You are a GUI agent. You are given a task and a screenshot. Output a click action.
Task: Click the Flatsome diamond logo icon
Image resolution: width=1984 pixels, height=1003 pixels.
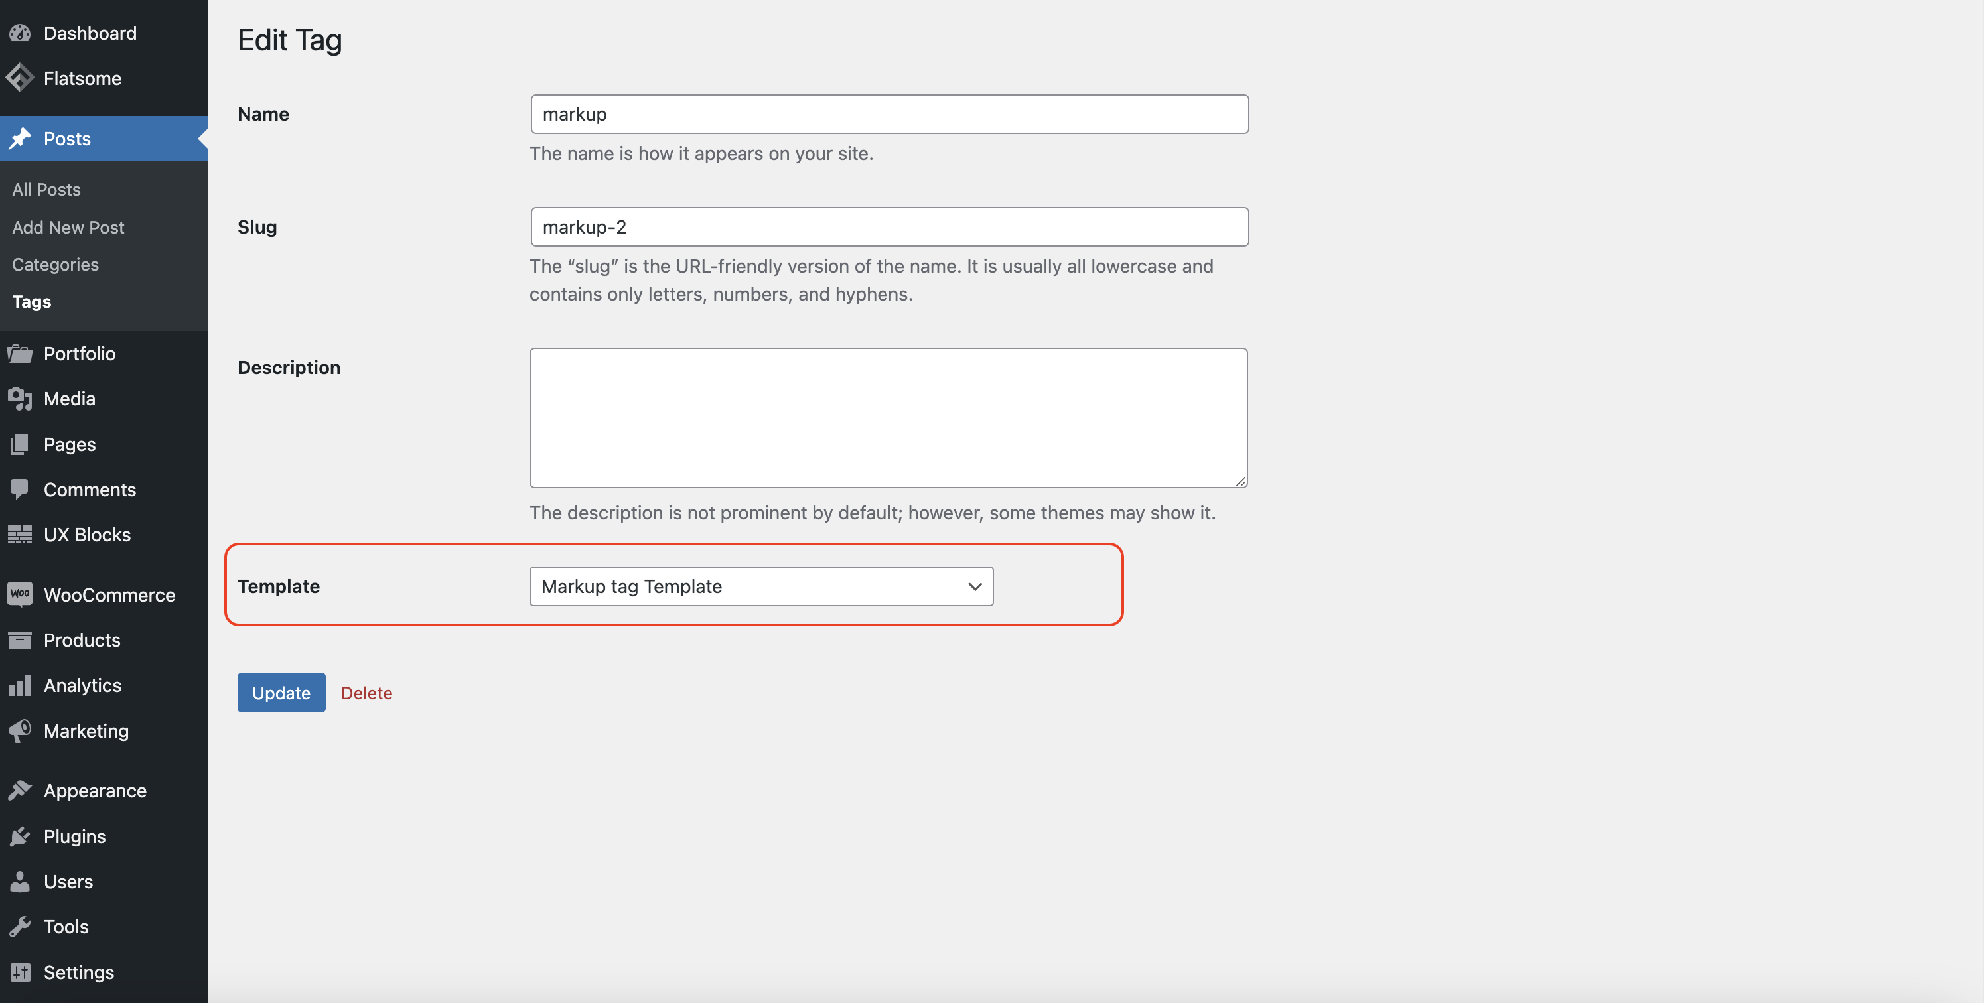(20, 78)
